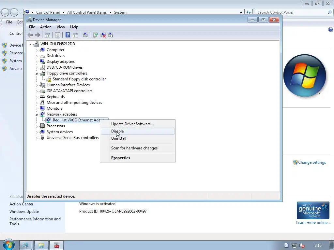Click the muted volume tray icon
The width and height of the screenshot is (334, 250).
point(302,245)
